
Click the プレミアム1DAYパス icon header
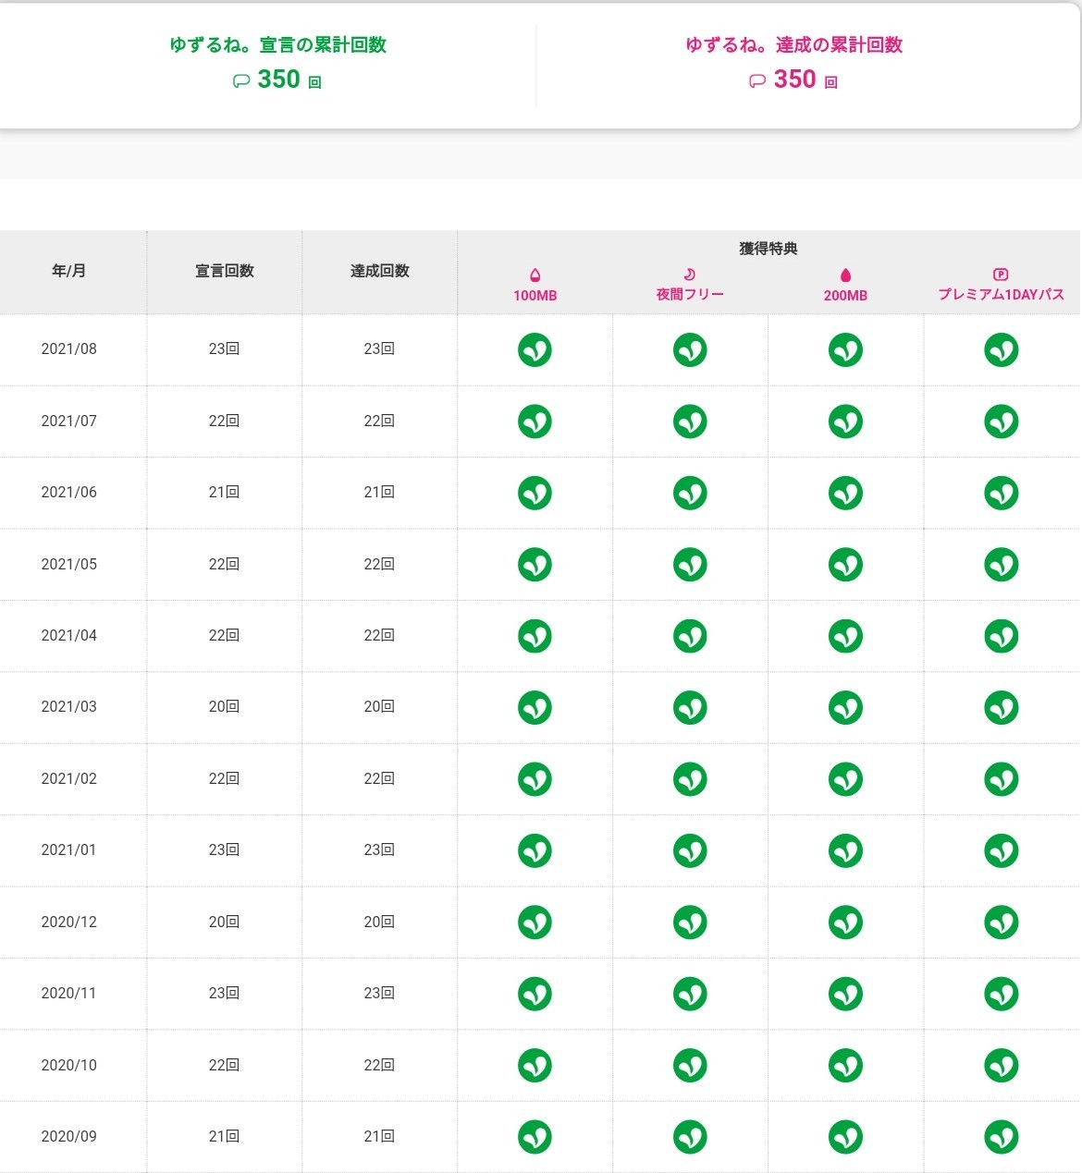pos(1001,275)
